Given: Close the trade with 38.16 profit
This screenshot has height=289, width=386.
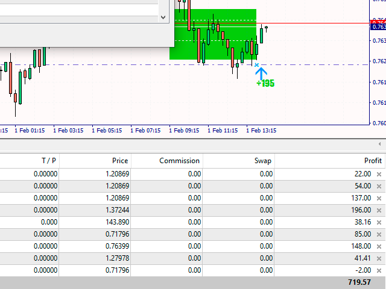Looking at the screenshot, I should pyautogui.click(x=379, y=223).
